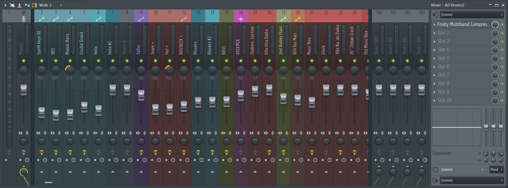Mute the Synth keys 02 track

[42, 61]
